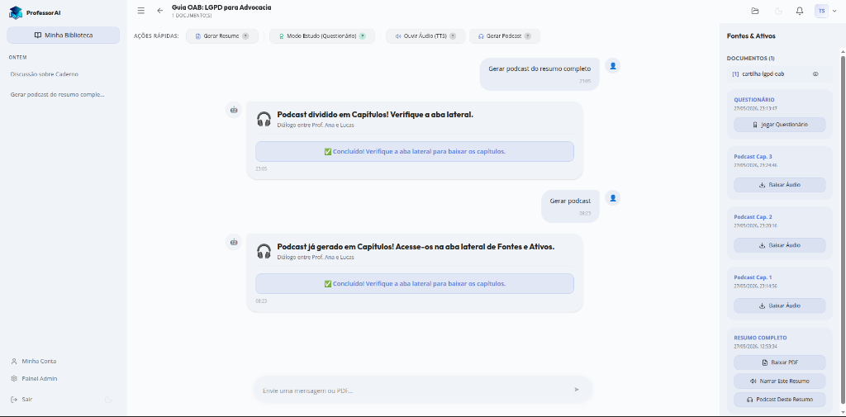Click the 'QUESTIONÁRIO' heading
Image resolution: width=846 pixels, height=417 pixels.
754,100
